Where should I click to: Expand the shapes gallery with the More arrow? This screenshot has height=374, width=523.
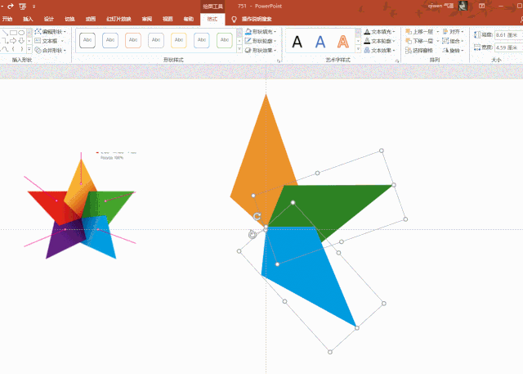point(29,50)
